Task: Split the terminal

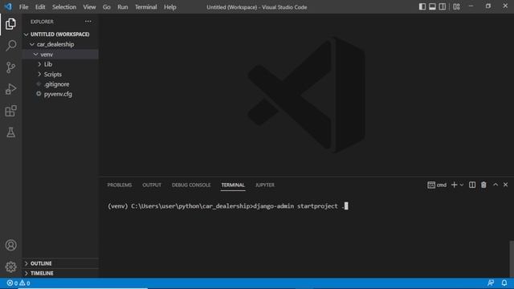Action: [x=472, y=185]
